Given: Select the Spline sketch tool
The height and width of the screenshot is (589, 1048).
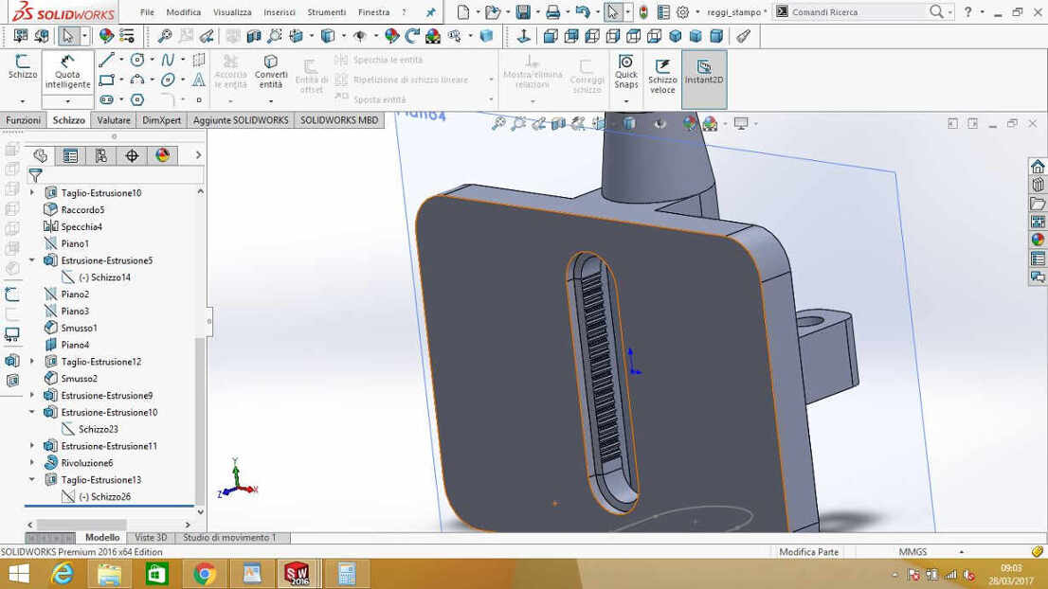Looking at the screenshot, I should pos(168,60).
